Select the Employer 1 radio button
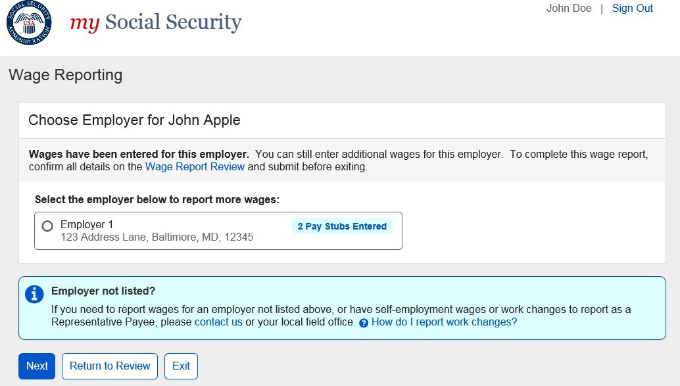 coord(47,226)
